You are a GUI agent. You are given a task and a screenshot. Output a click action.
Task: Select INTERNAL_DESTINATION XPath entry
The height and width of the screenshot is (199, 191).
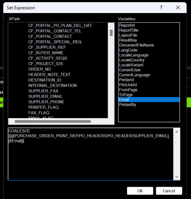point(52,86)
